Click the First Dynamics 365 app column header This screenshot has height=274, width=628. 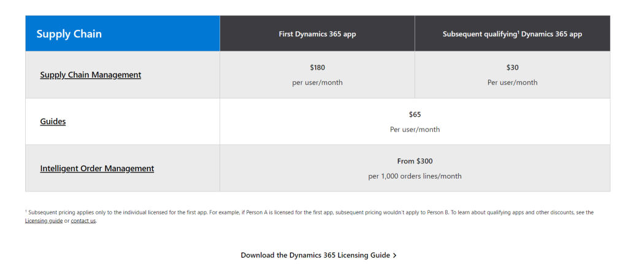[317, 34]
